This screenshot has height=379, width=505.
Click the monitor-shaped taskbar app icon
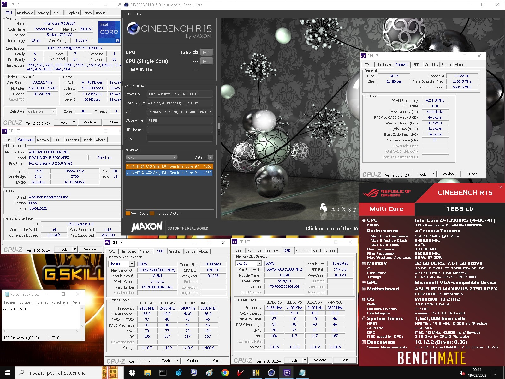[x=194, y=373]
